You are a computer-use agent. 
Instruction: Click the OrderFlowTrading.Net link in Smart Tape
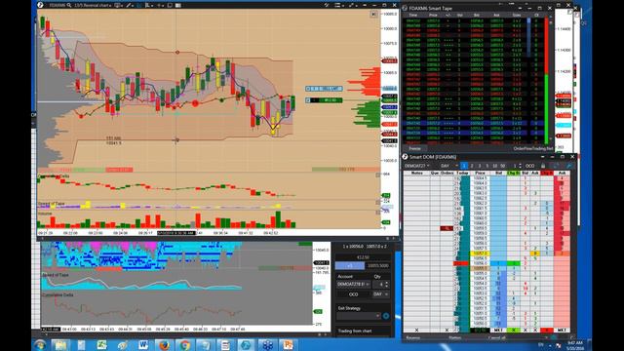click(x=533, y=148)
